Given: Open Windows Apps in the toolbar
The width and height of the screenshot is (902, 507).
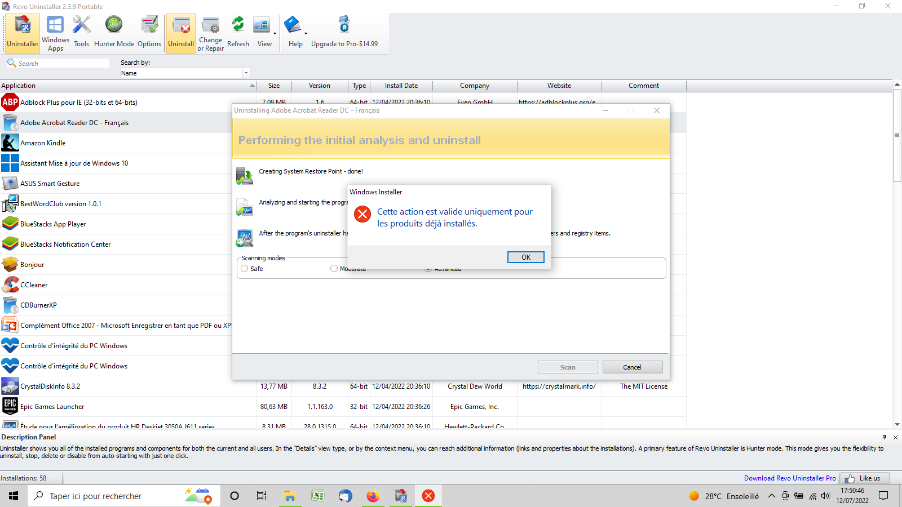Looking at the screenshot, I should tap(55, 33).
